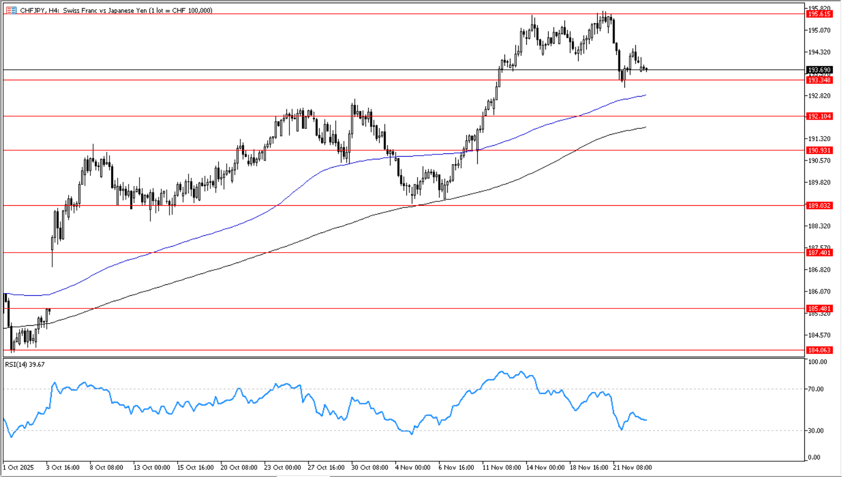Click the 1 Oct 2025 date label

[19, 468]
